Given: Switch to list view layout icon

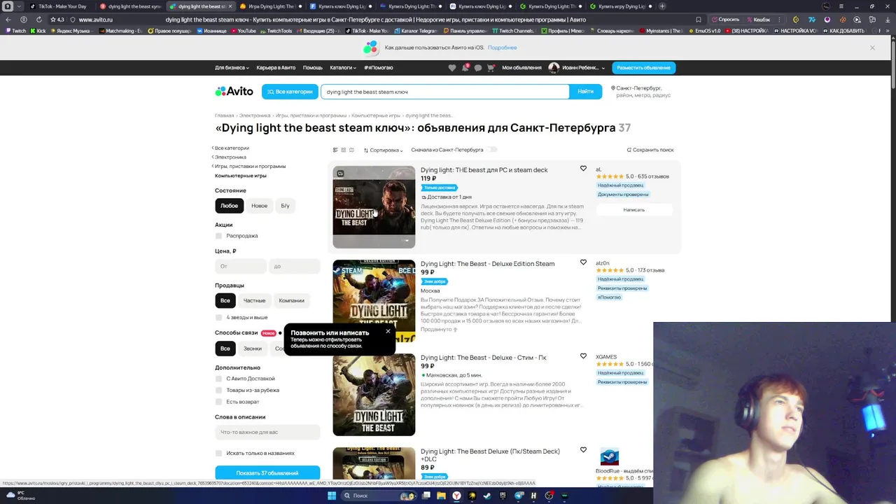Looking at the screenshot, I should [335, 150].
